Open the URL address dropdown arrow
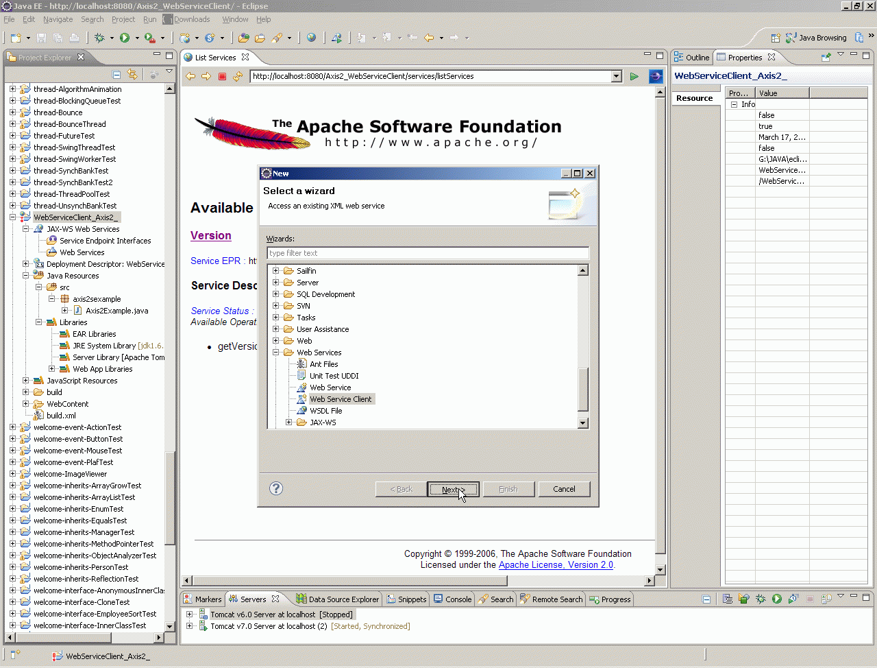Viewport: 877px width, 668px height. pyautogui.click(x=617, y=76)
